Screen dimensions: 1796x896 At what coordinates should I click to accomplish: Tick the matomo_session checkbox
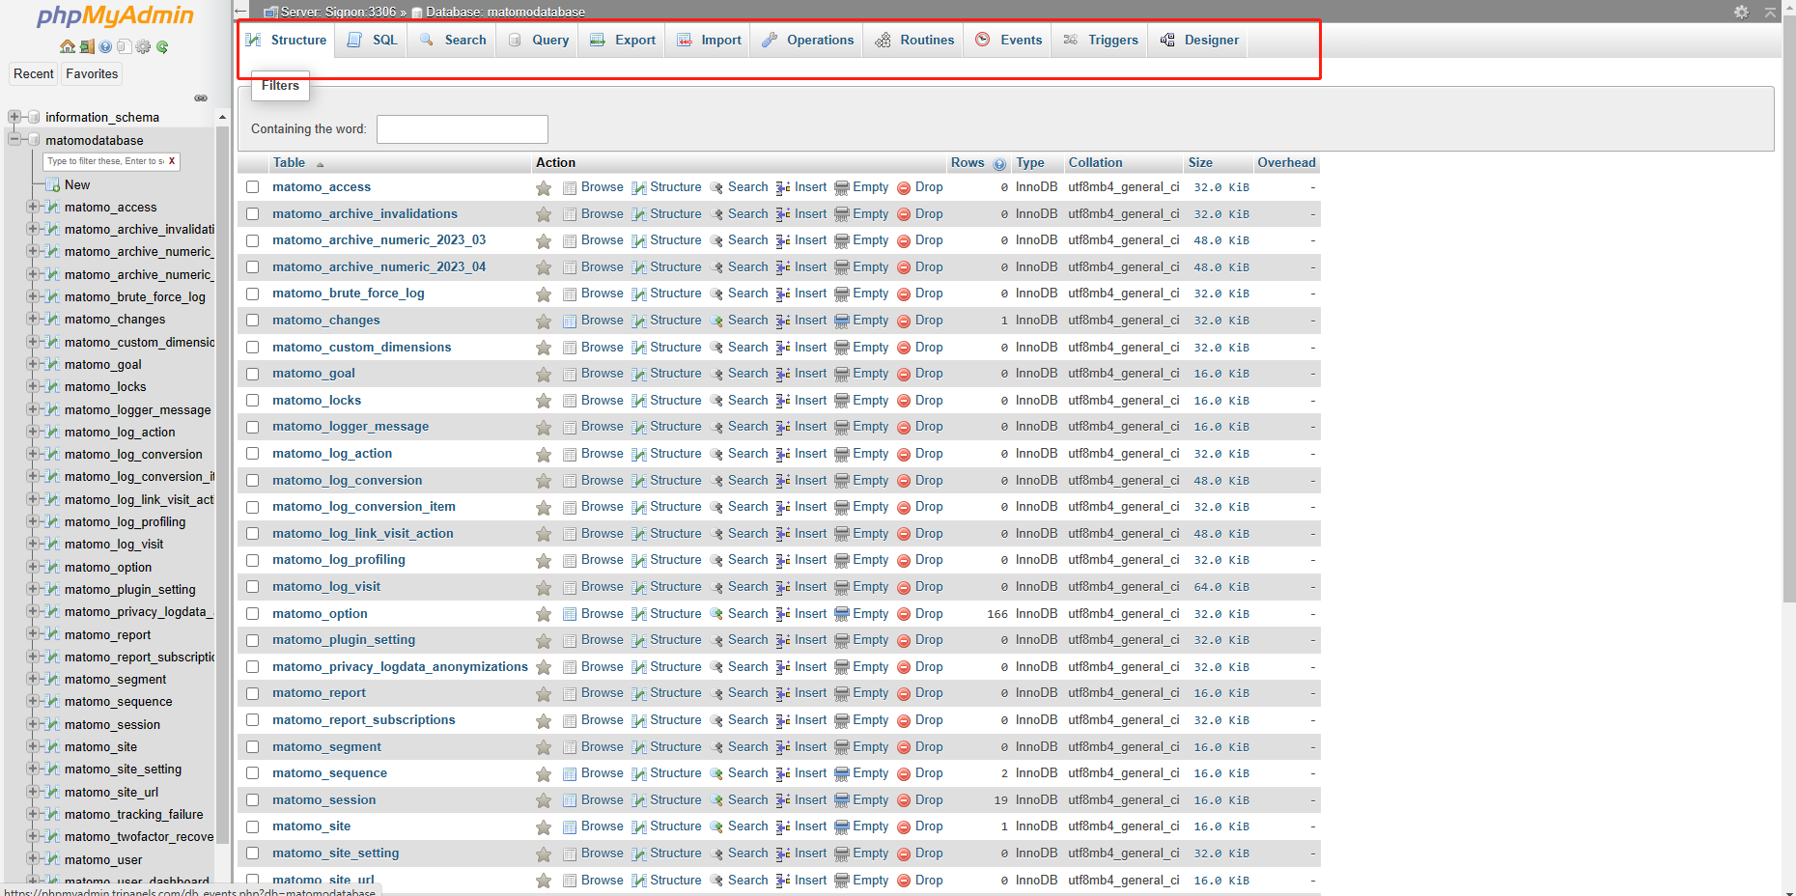coord(252,799)
